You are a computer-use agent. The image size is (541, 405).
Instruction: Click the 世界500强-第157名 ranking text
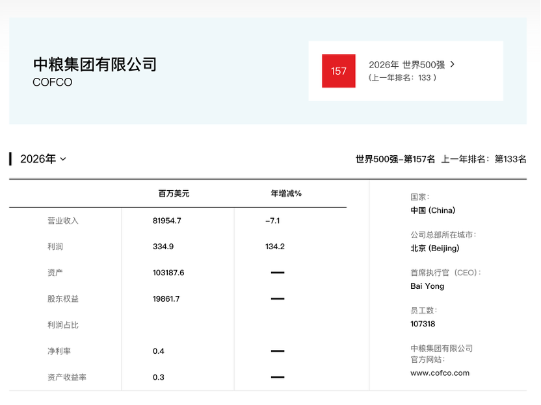point(395,159)
